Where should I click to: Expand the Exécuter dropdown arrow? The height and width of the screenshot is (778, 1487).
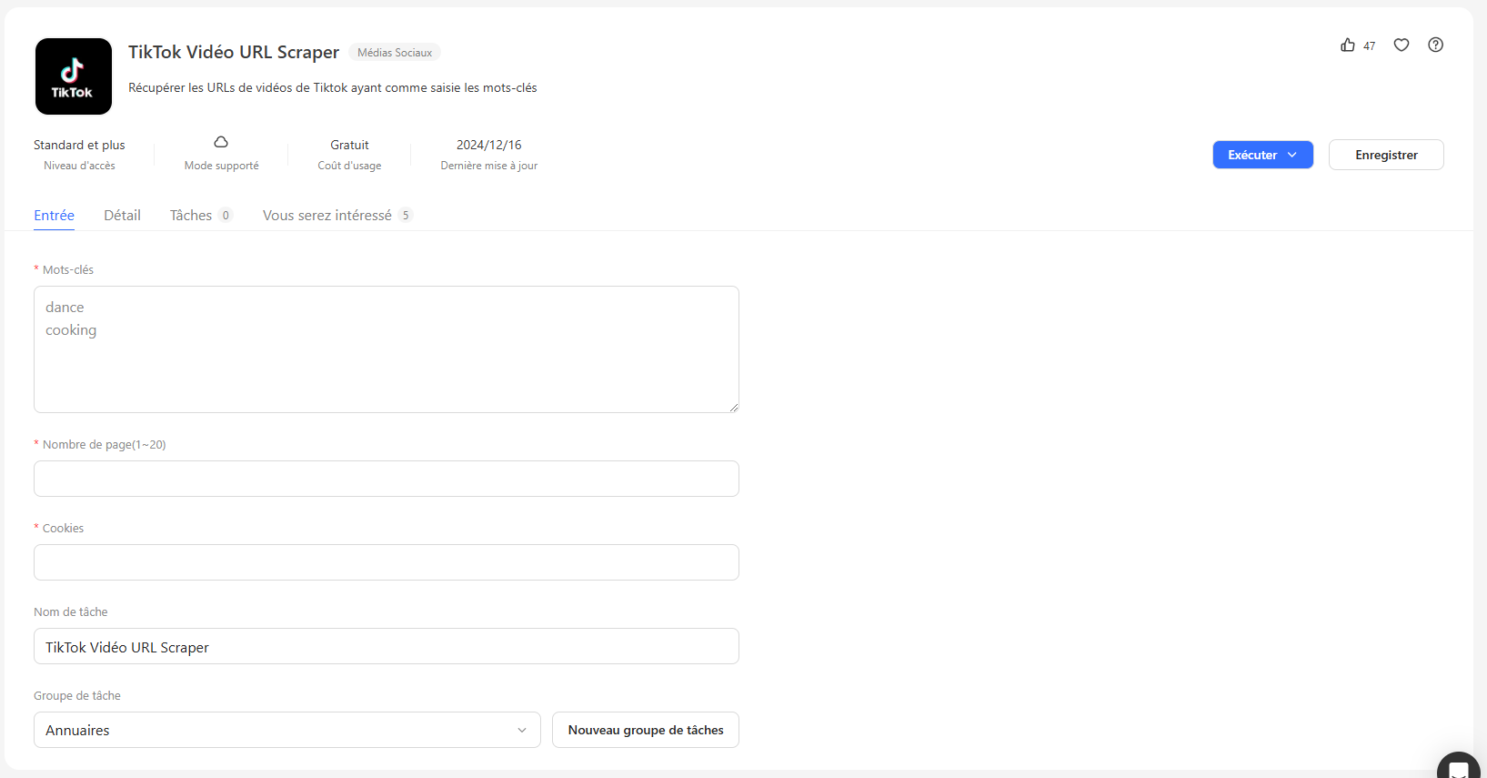[1292, 155]
